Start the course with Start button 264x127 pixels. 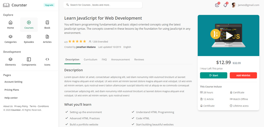tap(214, 75)
